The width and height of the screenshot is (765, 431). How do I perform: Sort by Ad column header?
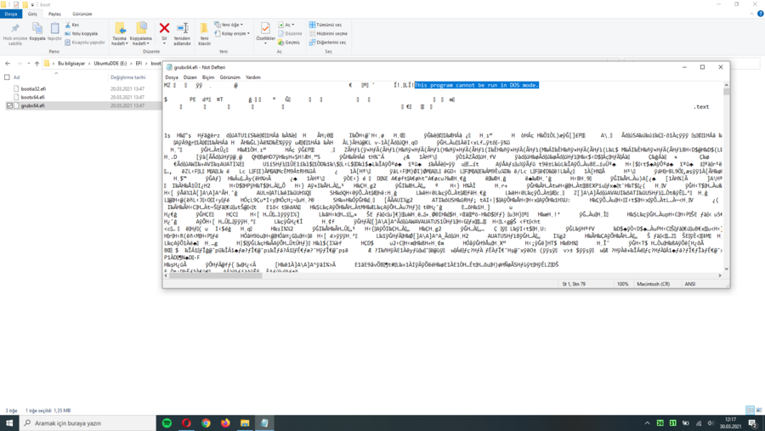16,77
